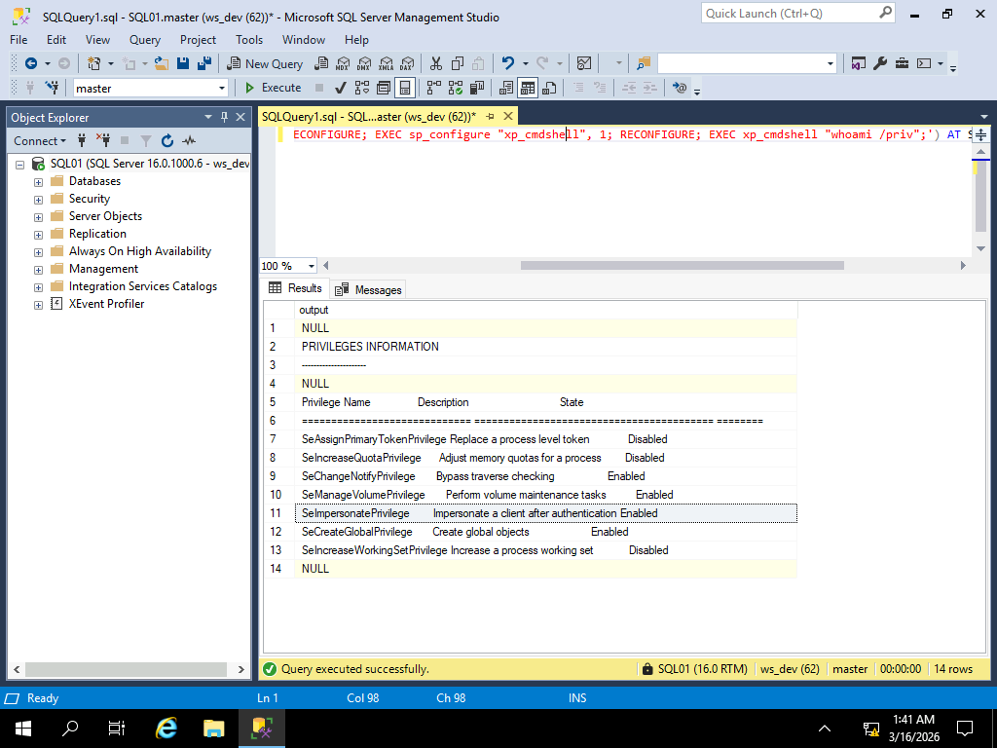
Task: Click the Copy icon in toolbar
Action: (x=458, y=63)
